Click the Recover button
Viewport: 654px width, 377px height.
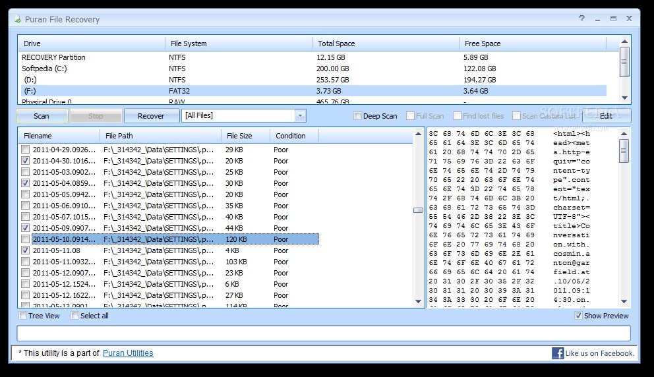click(x=151, y=116)
